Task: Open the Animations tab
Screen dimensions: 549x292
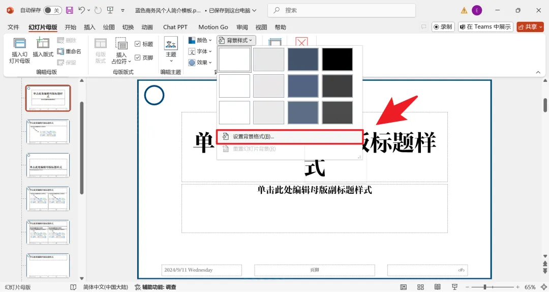Action: 147,27
